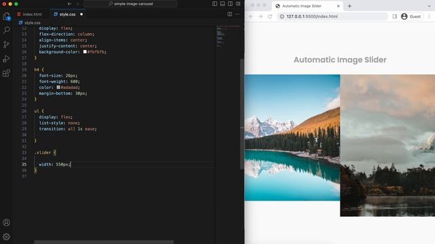Switch to the index.html tab
435x244 pixels.
pyautogui.click(x=30, y=14)
